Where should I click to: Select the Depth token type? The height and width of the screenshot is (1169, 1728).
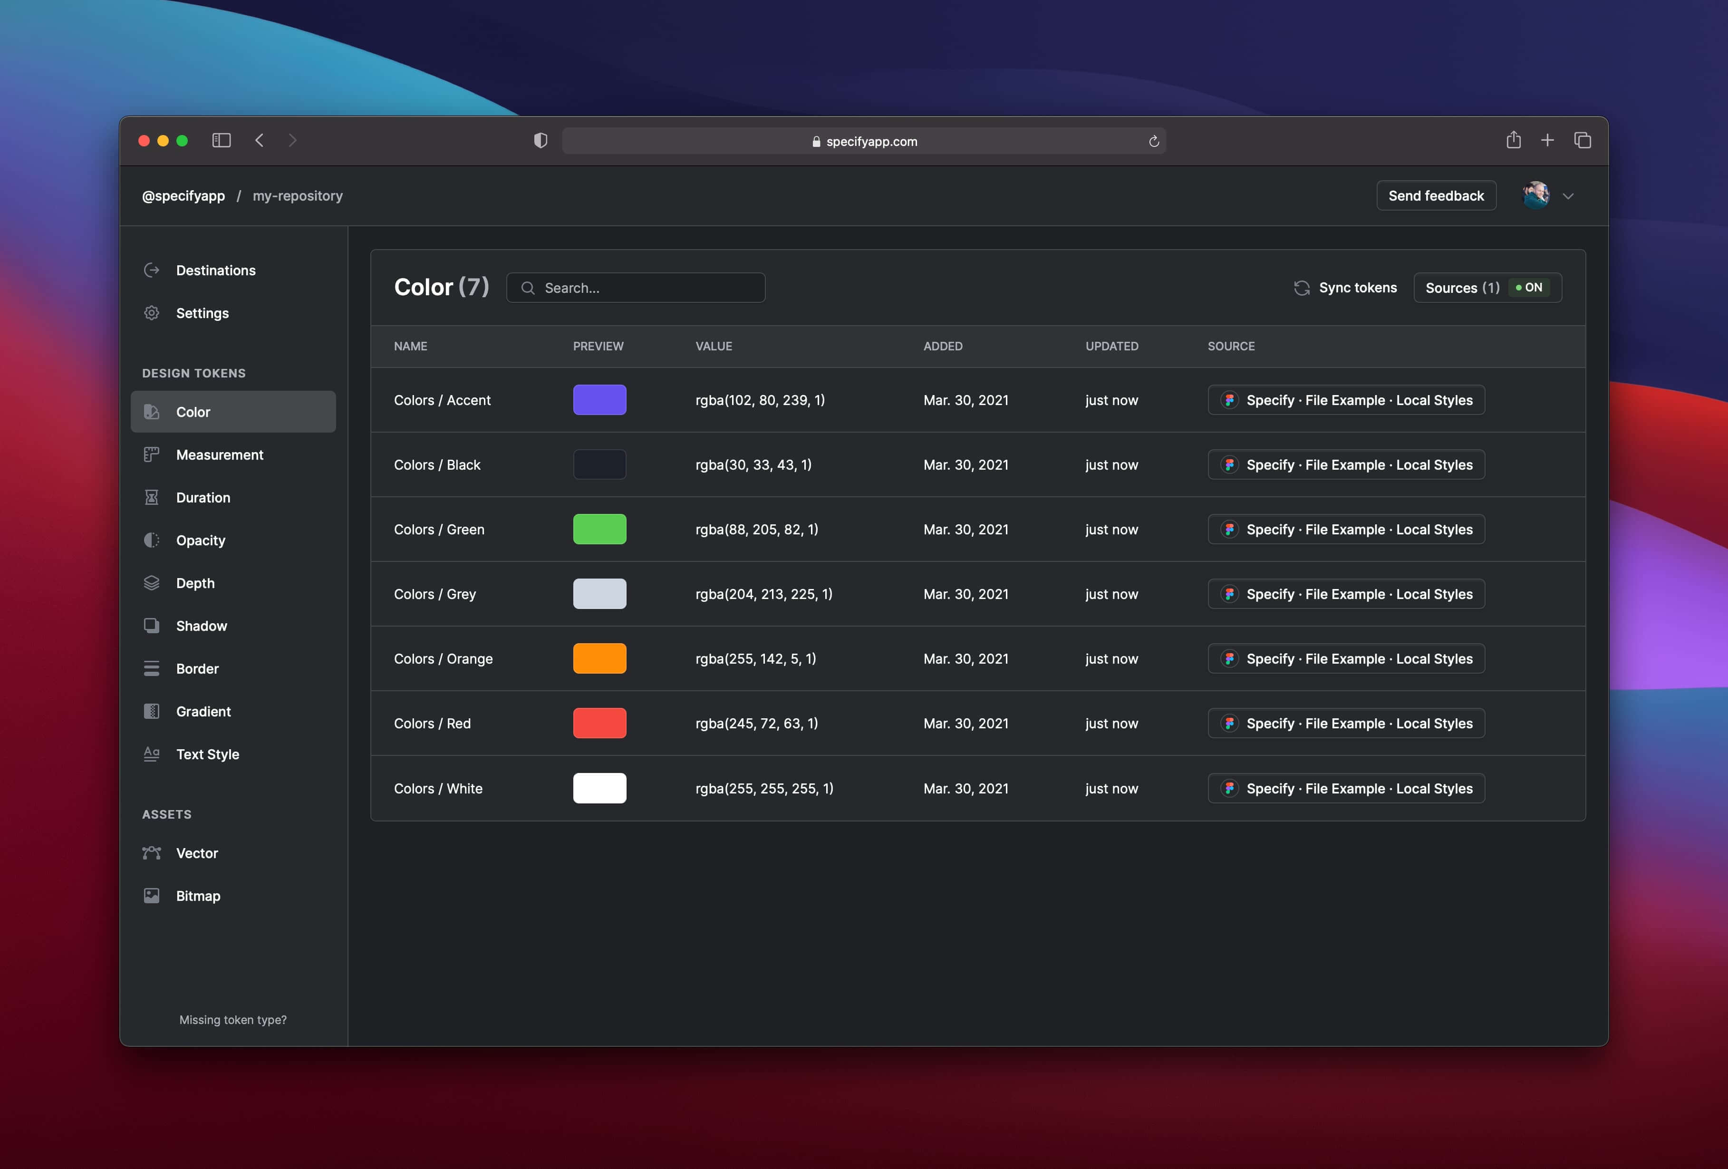pos(195,583)
